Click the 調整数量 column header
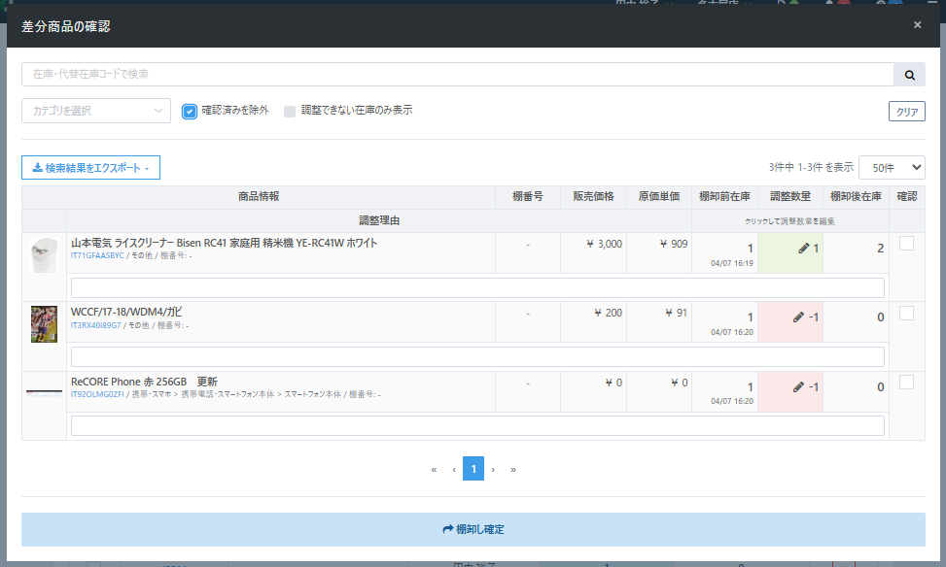This screenshot has width=946, height=567. click(790, 197)
